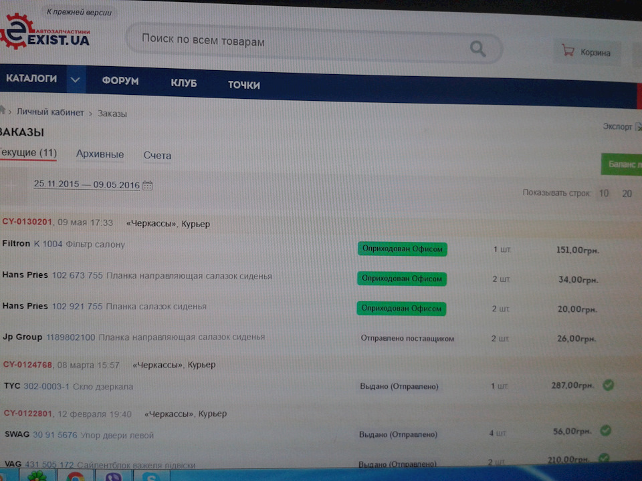Click the Export file icon
The height and width of the screenshot is (481, 642).
coord(638,127)
